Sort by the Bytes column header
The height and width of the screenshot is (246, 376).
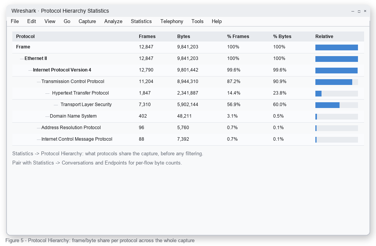(184, 37)
